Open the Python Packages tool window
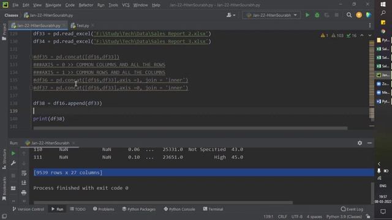Viewport: 392px width, 220px height. pyautogui.click(x=139, y=209)
